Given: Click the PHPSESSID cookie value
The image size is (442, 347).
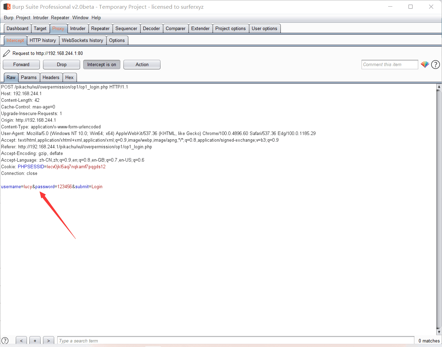Looking at the screenshot, I should [76, 167].
